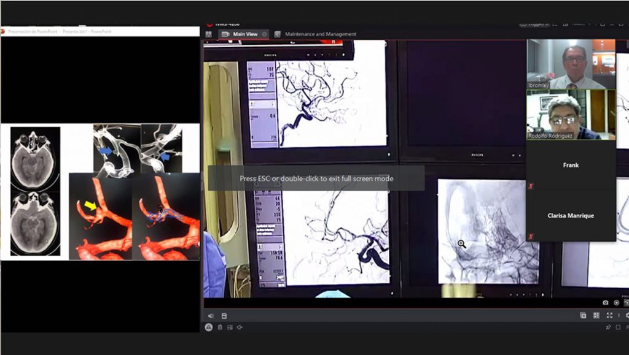Start recording with the circular record icon
629x355 pixels.
(616, 303)
